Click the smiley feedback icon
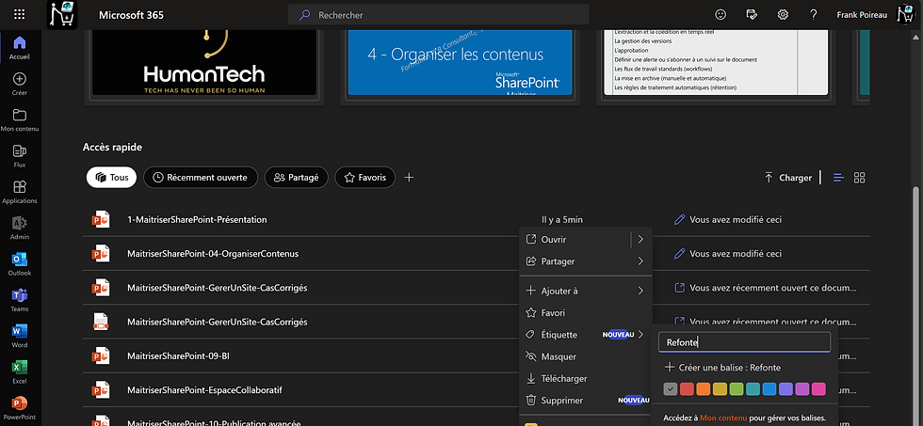Viewport: 923px width, 426px height. (x=721, y=15)
